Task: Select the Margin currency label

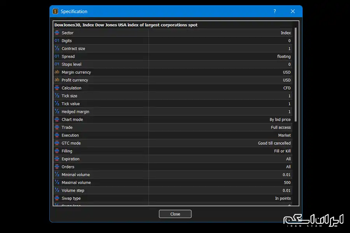Action: click(x=76, y=72)
